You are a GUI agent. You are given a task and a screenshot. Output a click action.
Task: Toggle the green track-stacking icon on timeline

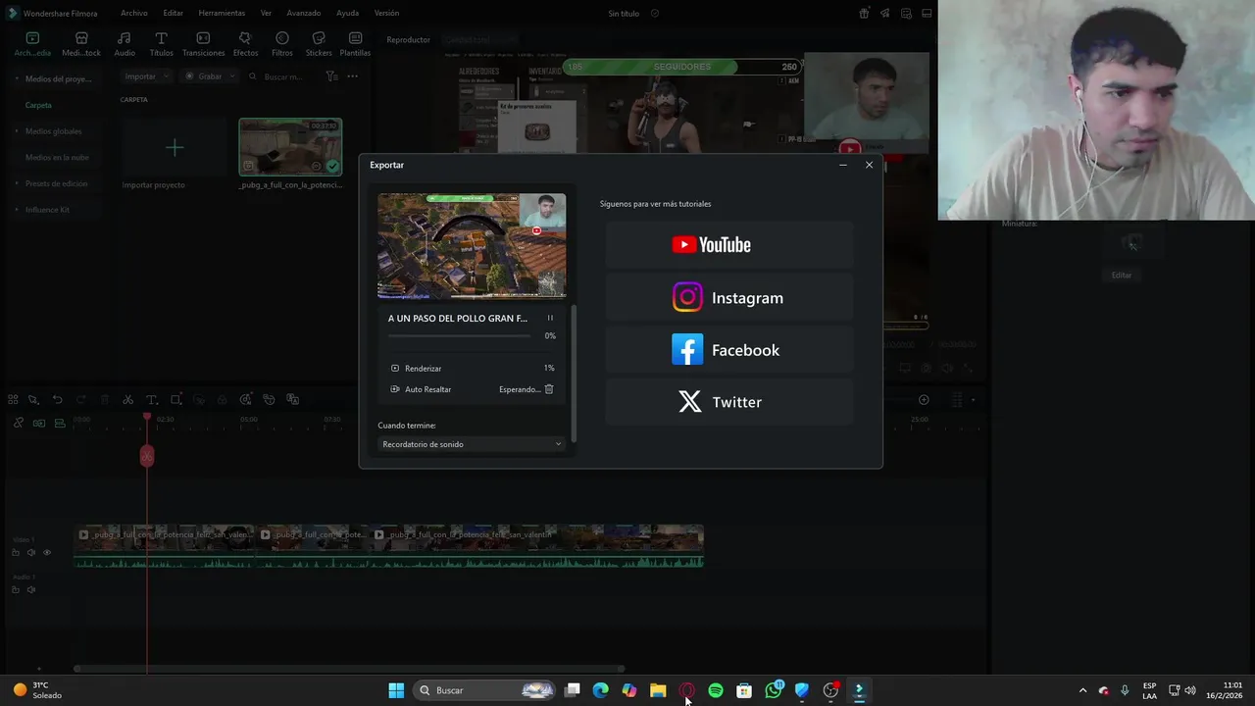(60, 423)
